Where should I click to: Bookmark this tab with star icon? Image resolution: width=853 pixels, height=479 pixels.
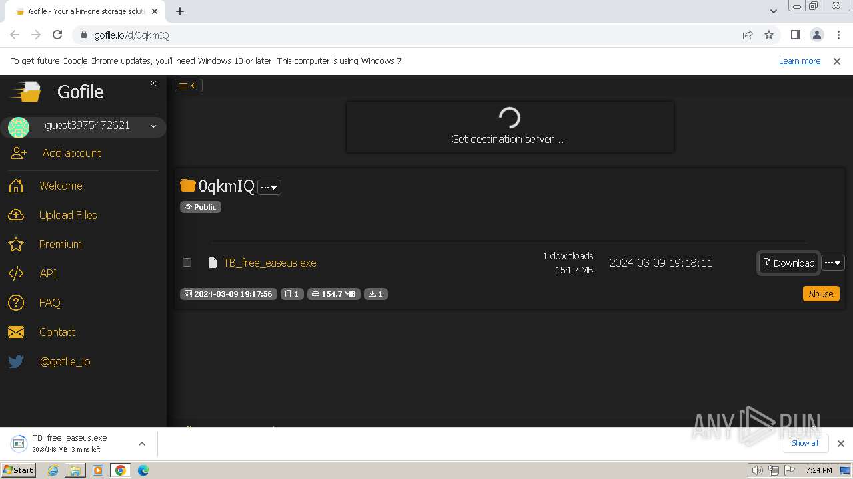point(769,35)
